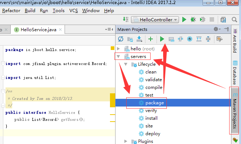Collapse all nodes in Maven tree
241x144 pixels.
coord(208,39)
